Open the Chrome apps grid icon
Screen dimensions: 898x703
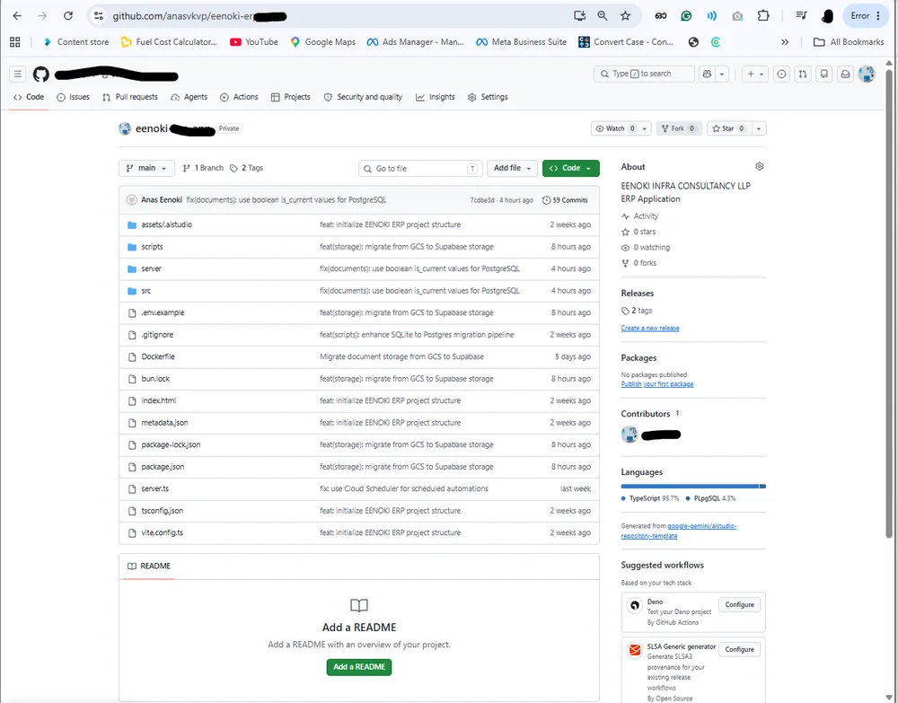15,42
